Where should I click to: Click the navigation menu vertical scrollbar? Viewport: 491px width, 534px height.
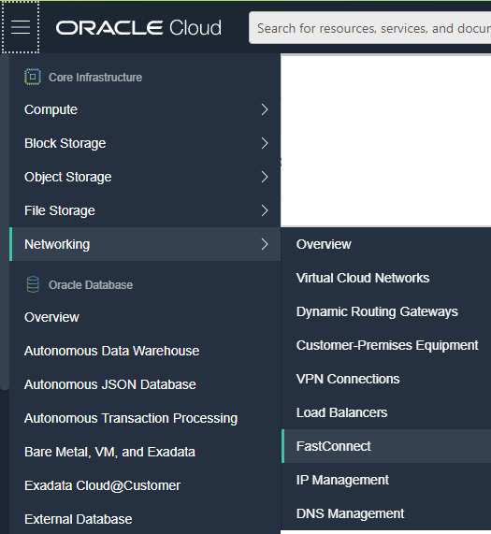(x=5, y=222)
